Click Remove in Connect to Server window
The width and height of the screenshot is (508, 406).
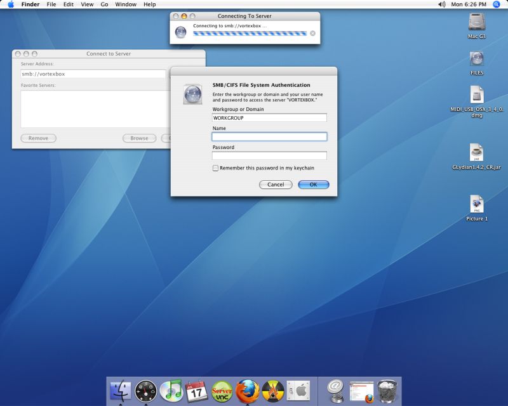click(x=38, y=138)
